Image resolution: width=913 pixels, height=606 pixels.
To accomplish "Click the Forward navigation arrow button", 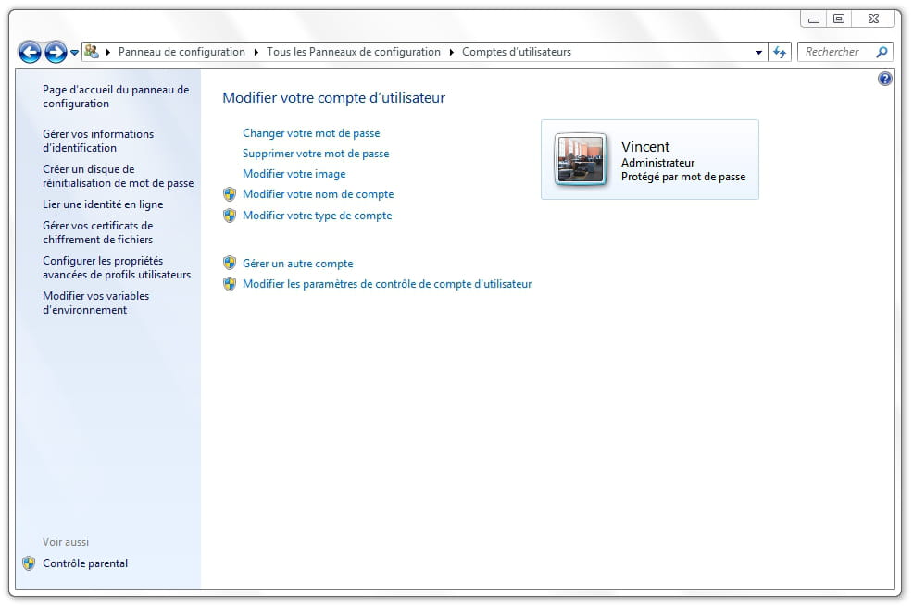I will coord(56,53).
